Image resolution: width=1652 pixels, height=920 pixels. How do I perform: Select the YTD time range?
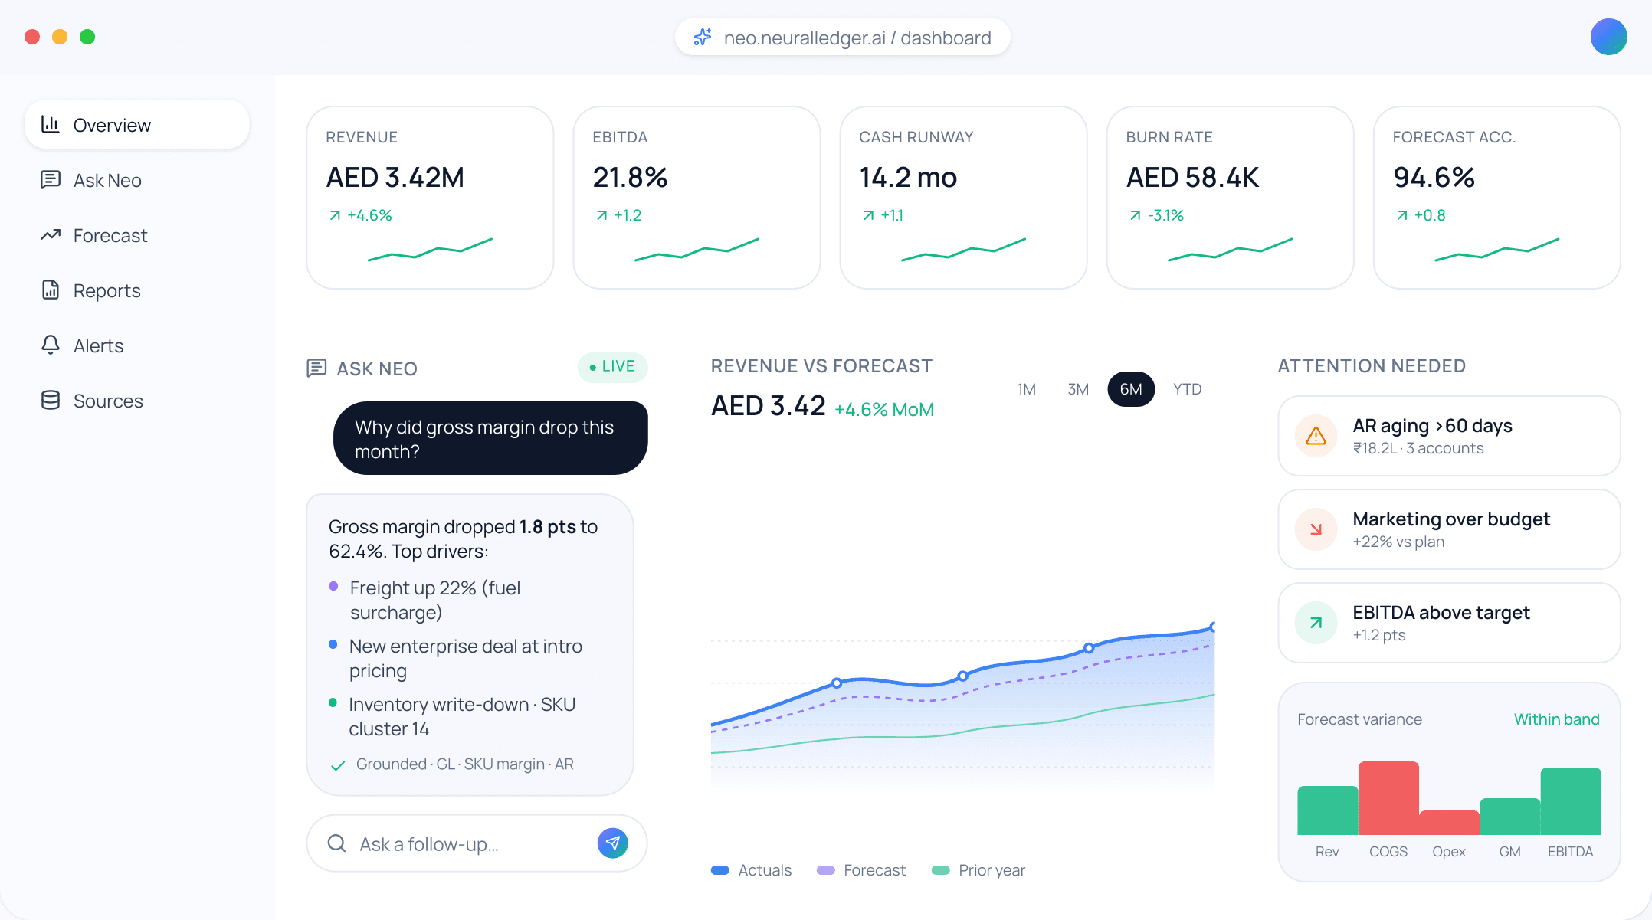(1187, 389)
